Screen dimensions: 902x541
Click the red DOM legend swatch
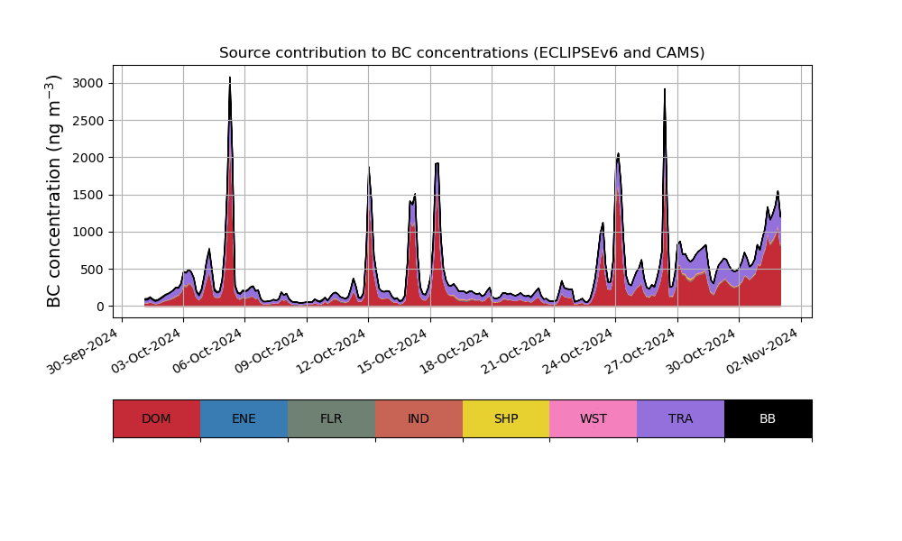click(156, 418)
